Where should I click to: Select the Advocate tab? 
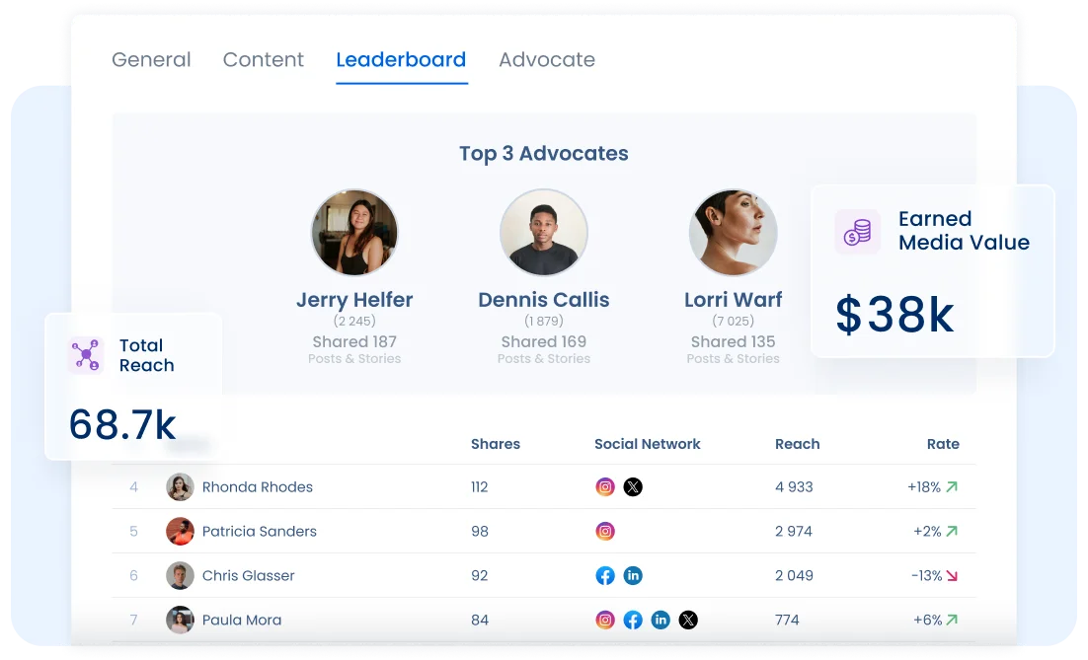[x=546, y=59]
